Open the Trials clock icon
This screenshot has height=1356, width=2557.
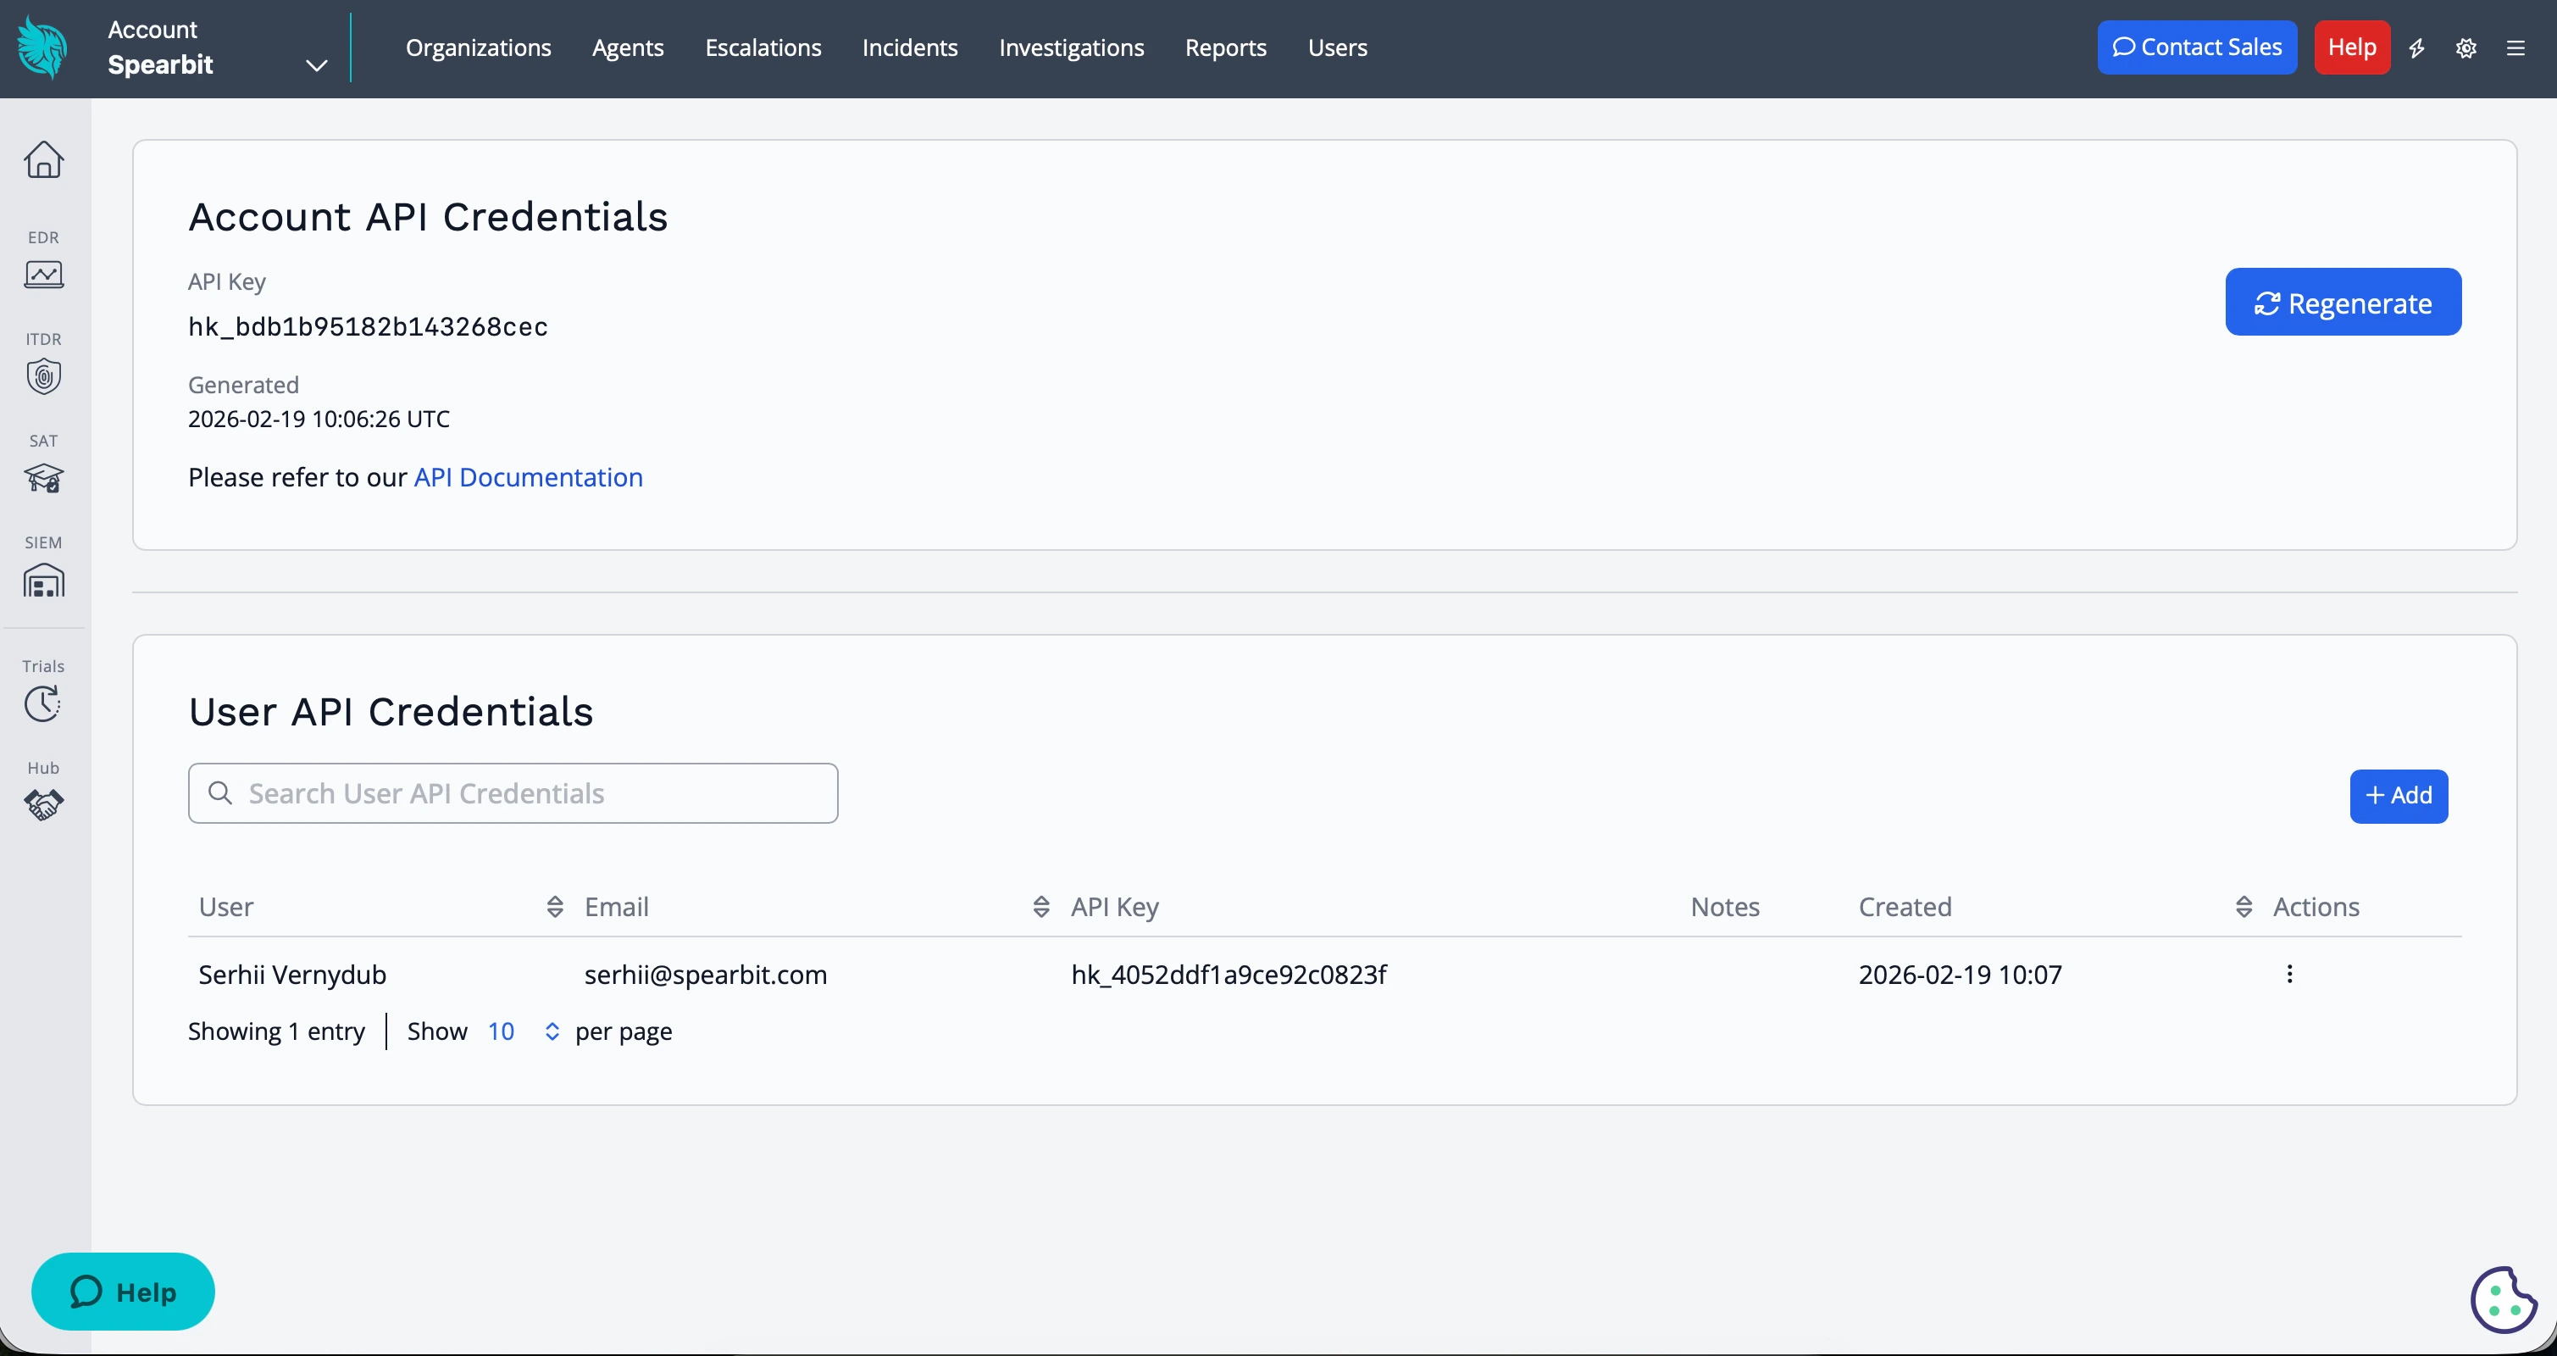click(x=44, y=703)
